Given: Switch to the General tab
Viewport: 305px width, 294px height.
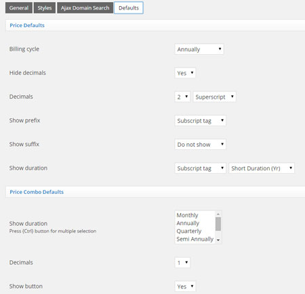Looking at the screenshot, I should pos(19,8).
